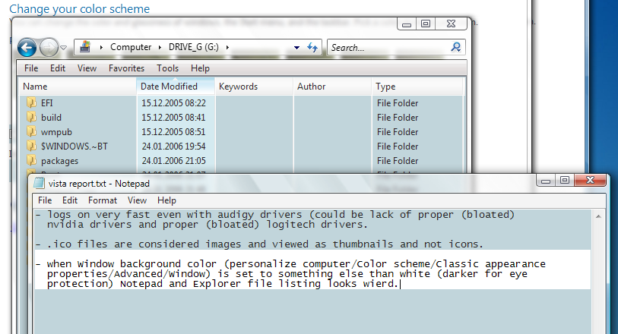Select the $WINDOWS.~BT folder icon
This screenshot has width=618, height=334.
[x=31, y=146]
